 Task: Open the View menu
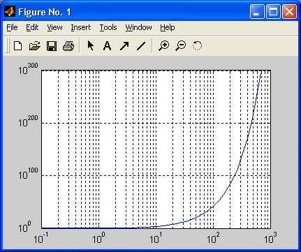pyautogui.click(x=54, y=27)
